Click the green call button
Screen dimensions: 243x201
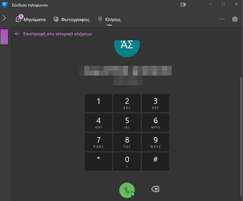coord(127,190)
